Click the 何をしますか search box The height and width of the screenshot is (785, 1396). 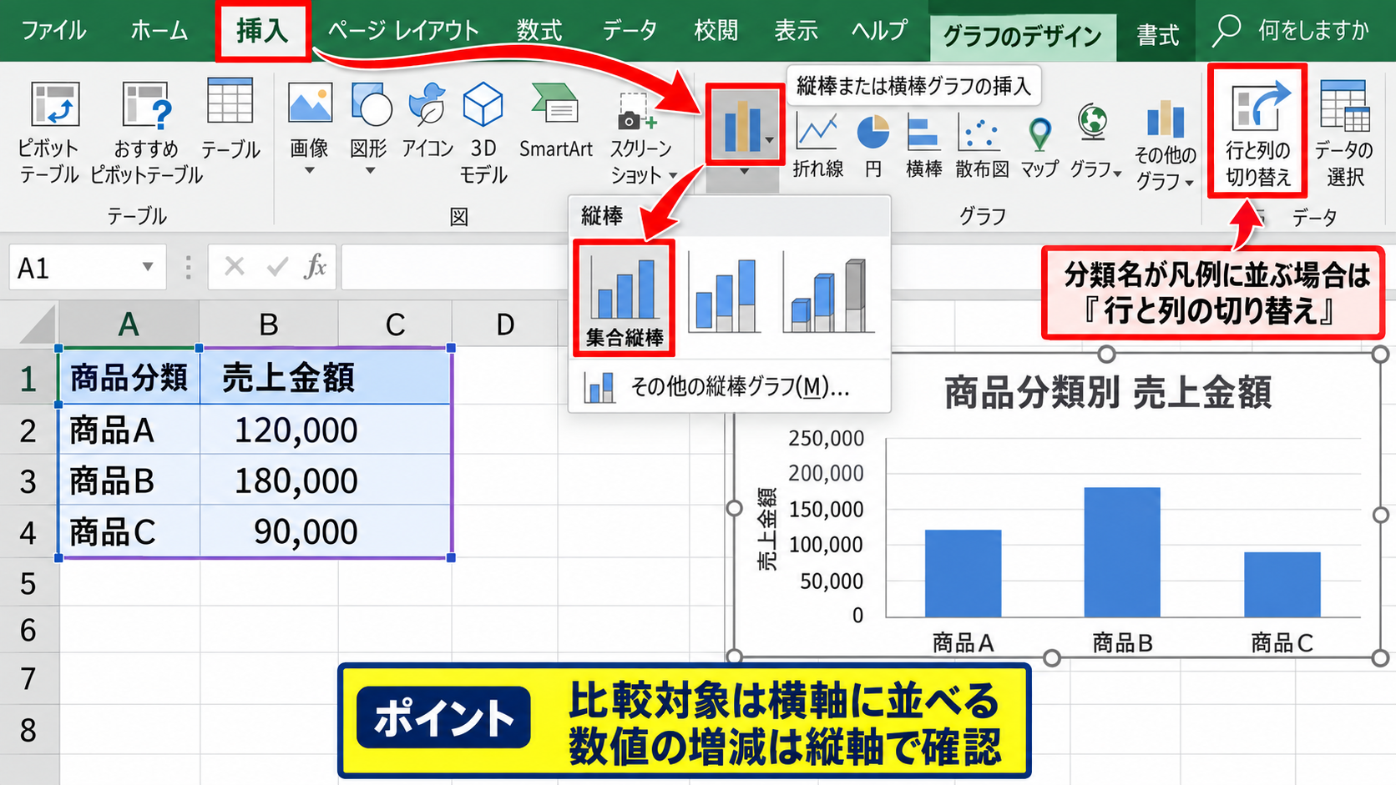(1292, 31)
